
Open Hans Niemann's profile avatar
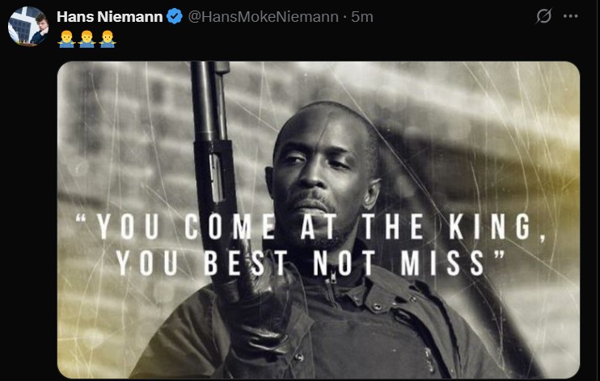[x=28, y=26]
